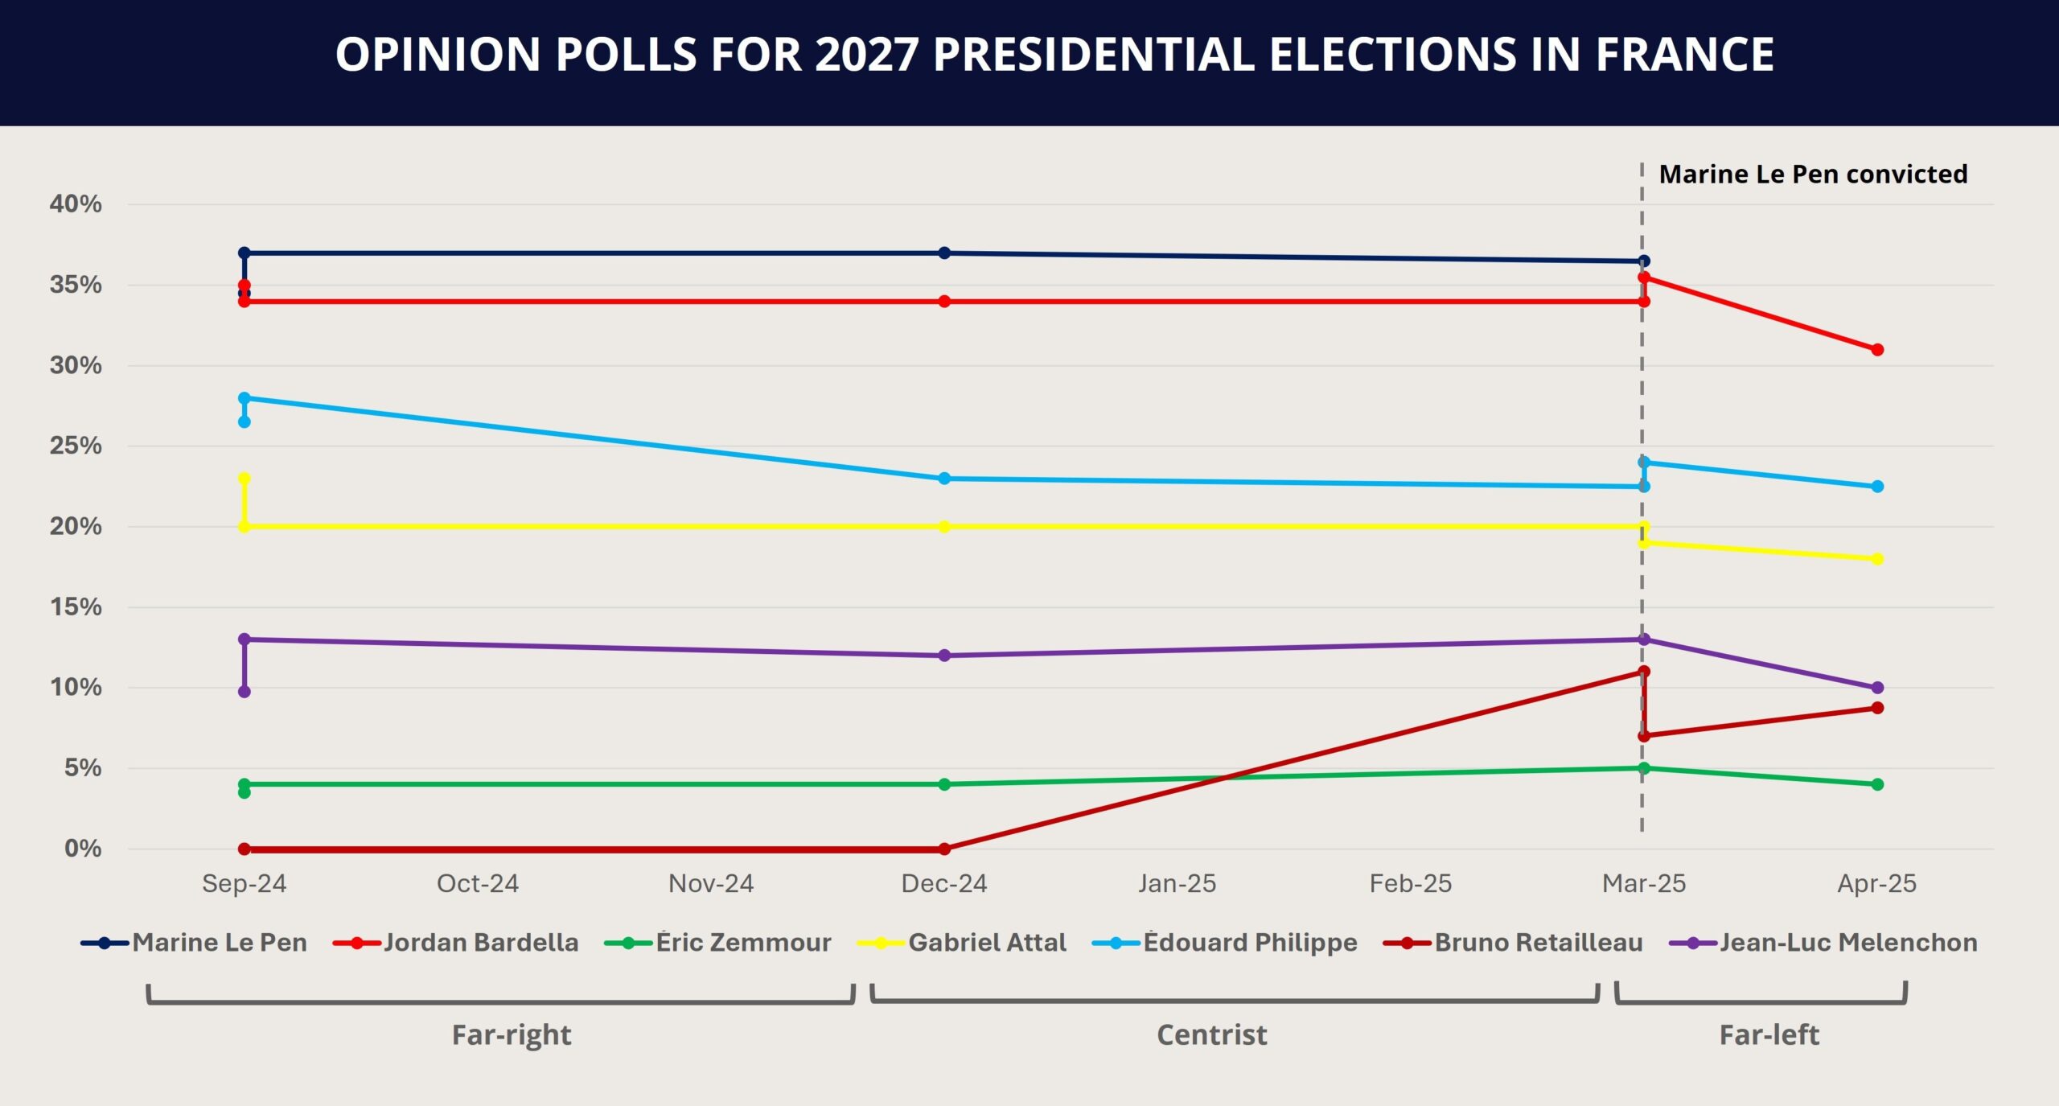Click the 'Marine Le Pen convicted' annotation
Screen dimensions: 2059x1106
pyautogui.click(x=1813, y=174)
